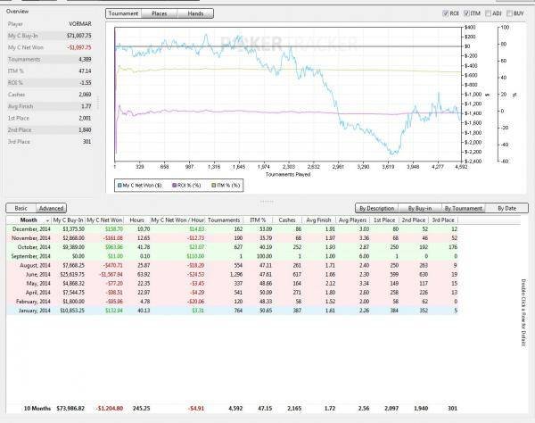Click the yellow ITM % legend swatch
The height and width of the screenshot is (423, 535).
[214, 184]
